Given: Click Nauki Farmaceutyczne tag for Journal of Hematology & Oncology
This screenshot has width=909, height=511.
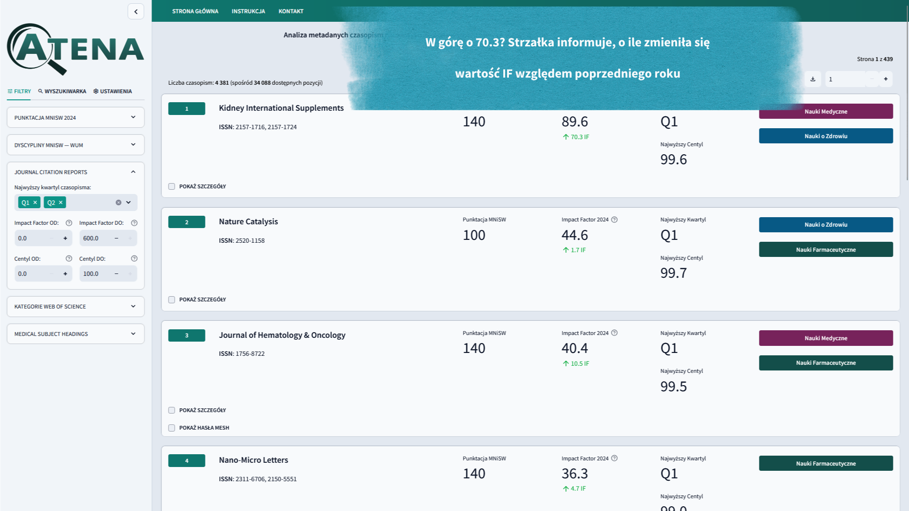Looking at the screenshot, I should tap(826, 363).
